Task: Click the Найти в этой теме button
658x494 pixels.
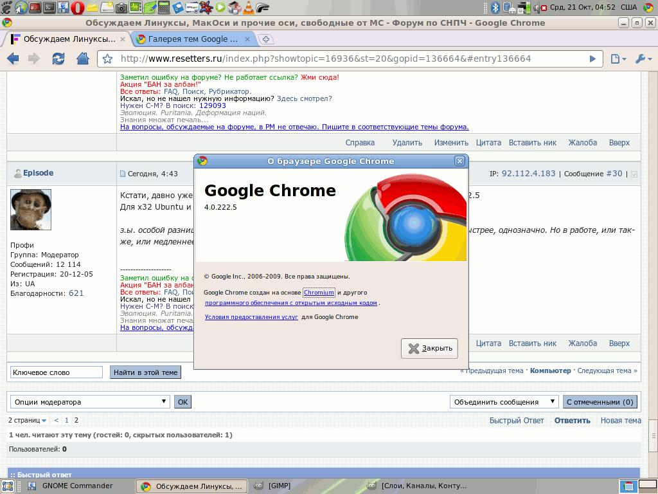Action: tap(146, 372)
